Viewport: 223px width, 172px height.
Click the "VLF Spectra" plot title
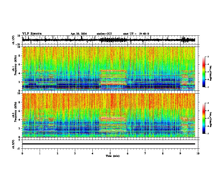tap(32, 34)
